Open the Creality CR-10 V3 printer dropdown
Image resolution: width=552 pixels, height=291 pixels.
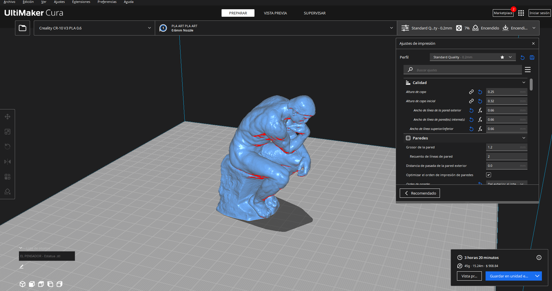[94, 28]
